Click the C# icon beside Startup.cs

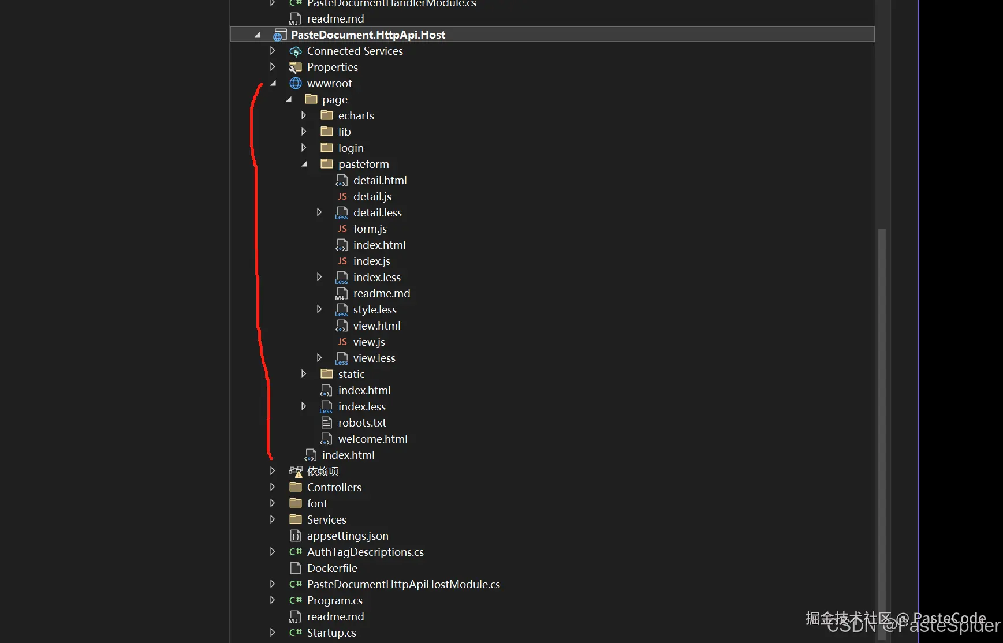pos(296,633)
